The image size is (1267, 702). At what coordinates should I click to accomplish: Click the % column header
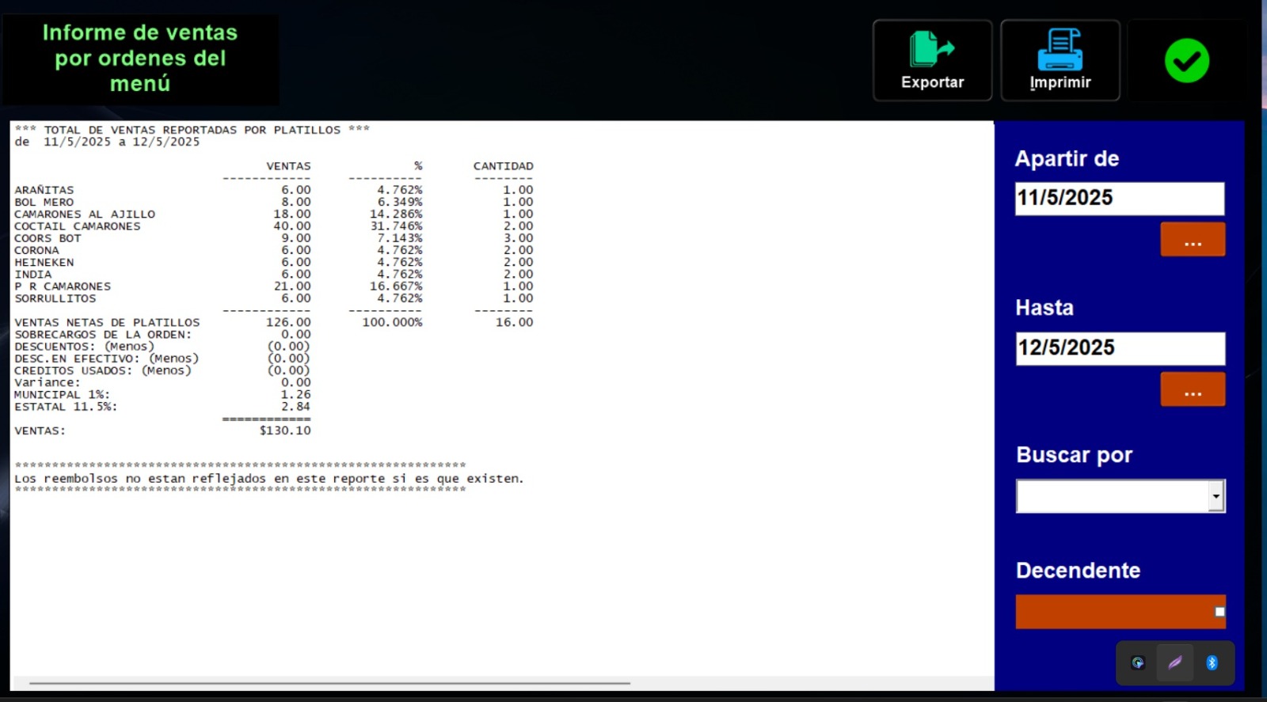tap(417, 166)
